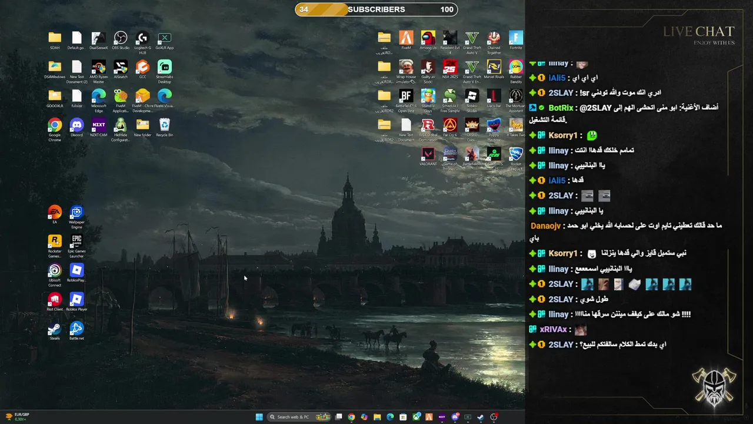
Task: Select the Wallpaper Engine icon
Action: (x=77, y=217)
